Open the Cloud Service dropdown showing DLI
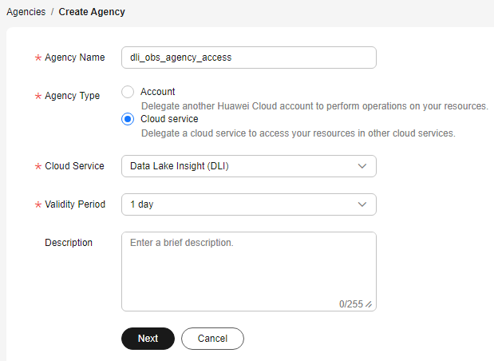Screen dimensions: 494x361 coord(248,166)
